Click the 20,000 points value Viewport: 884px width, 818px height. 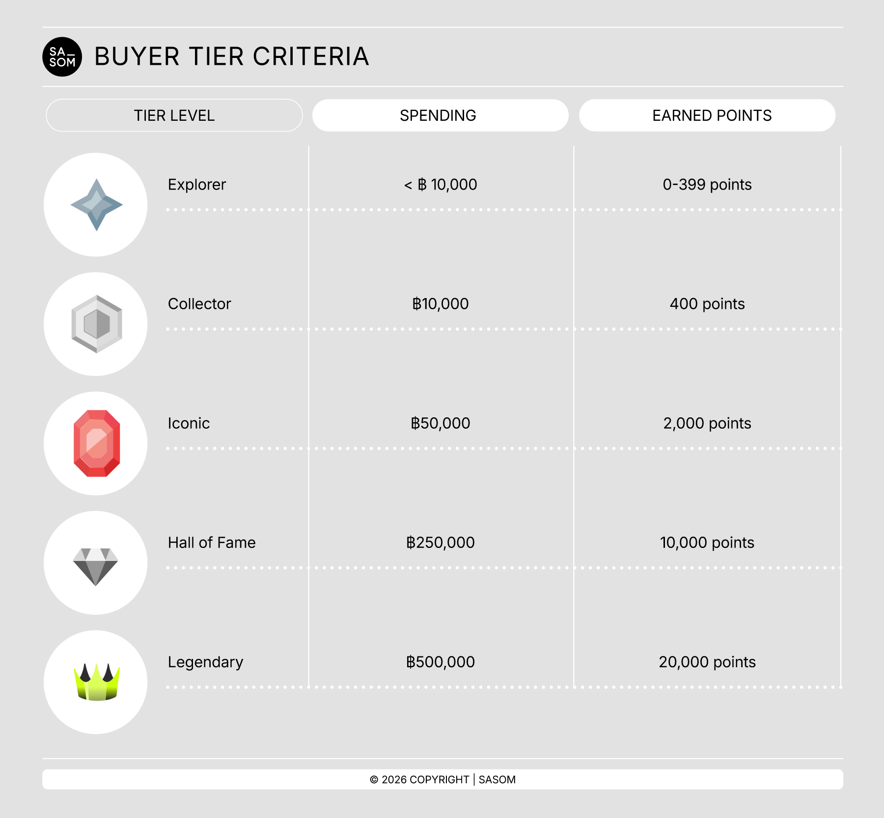click(x=707, y=662)
